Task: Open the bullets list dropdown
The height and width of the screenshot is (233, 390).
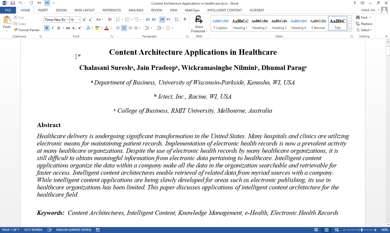Action: pos(123,20)
